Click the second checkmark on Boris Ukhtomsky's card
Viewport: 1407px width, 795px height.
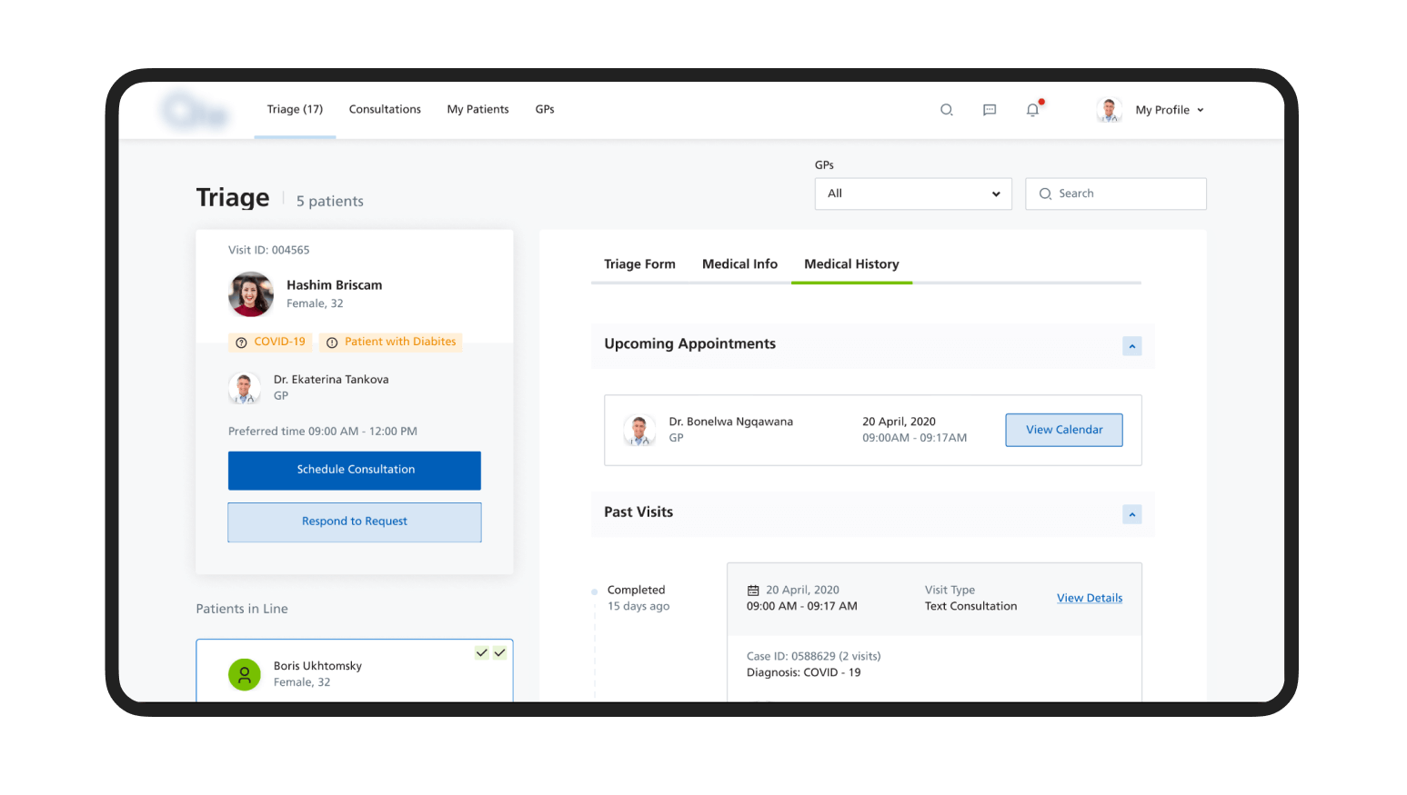(499, 652)
